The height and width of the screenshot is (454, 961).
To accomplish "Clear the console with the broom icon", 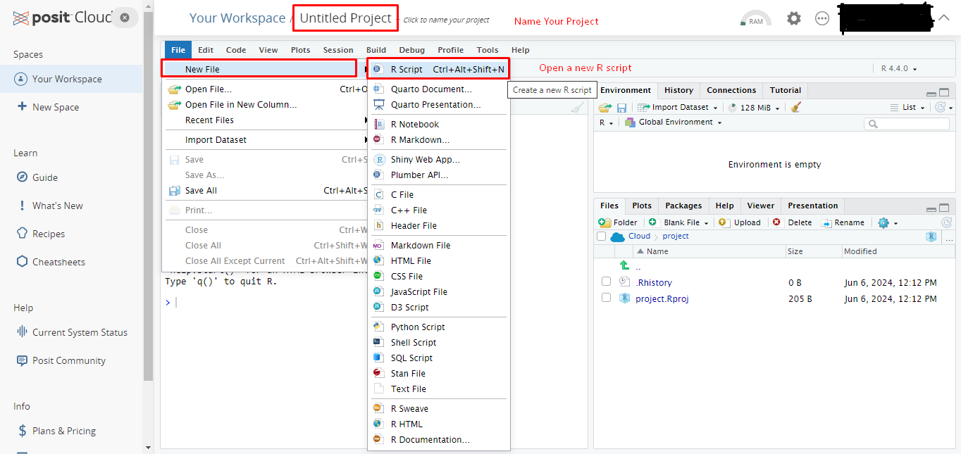I will (x=578, y=108).
